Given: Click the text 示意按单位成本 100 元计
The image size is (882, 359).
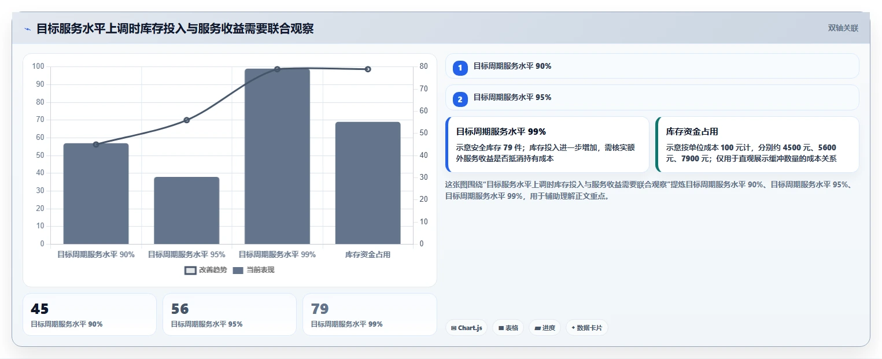Looking at the screenshot, I should point(709,147).
